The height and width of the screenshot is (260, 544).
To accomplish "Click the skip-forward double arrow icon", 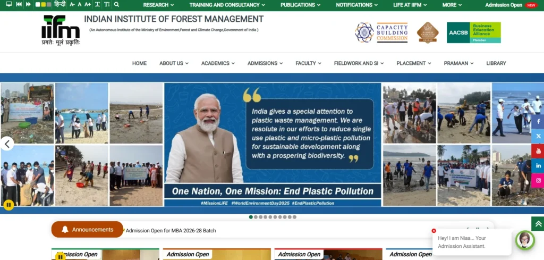I will [29, 4].
